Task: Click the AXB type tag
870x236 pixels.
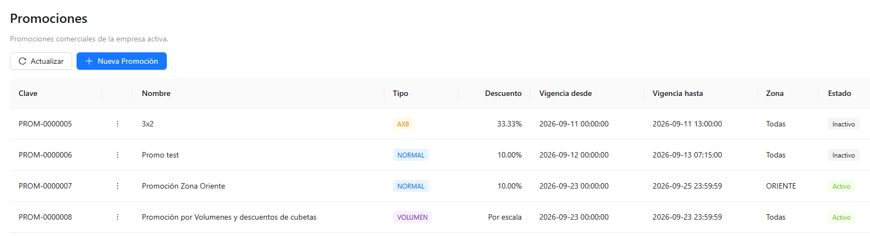Action: pos(403,124)
